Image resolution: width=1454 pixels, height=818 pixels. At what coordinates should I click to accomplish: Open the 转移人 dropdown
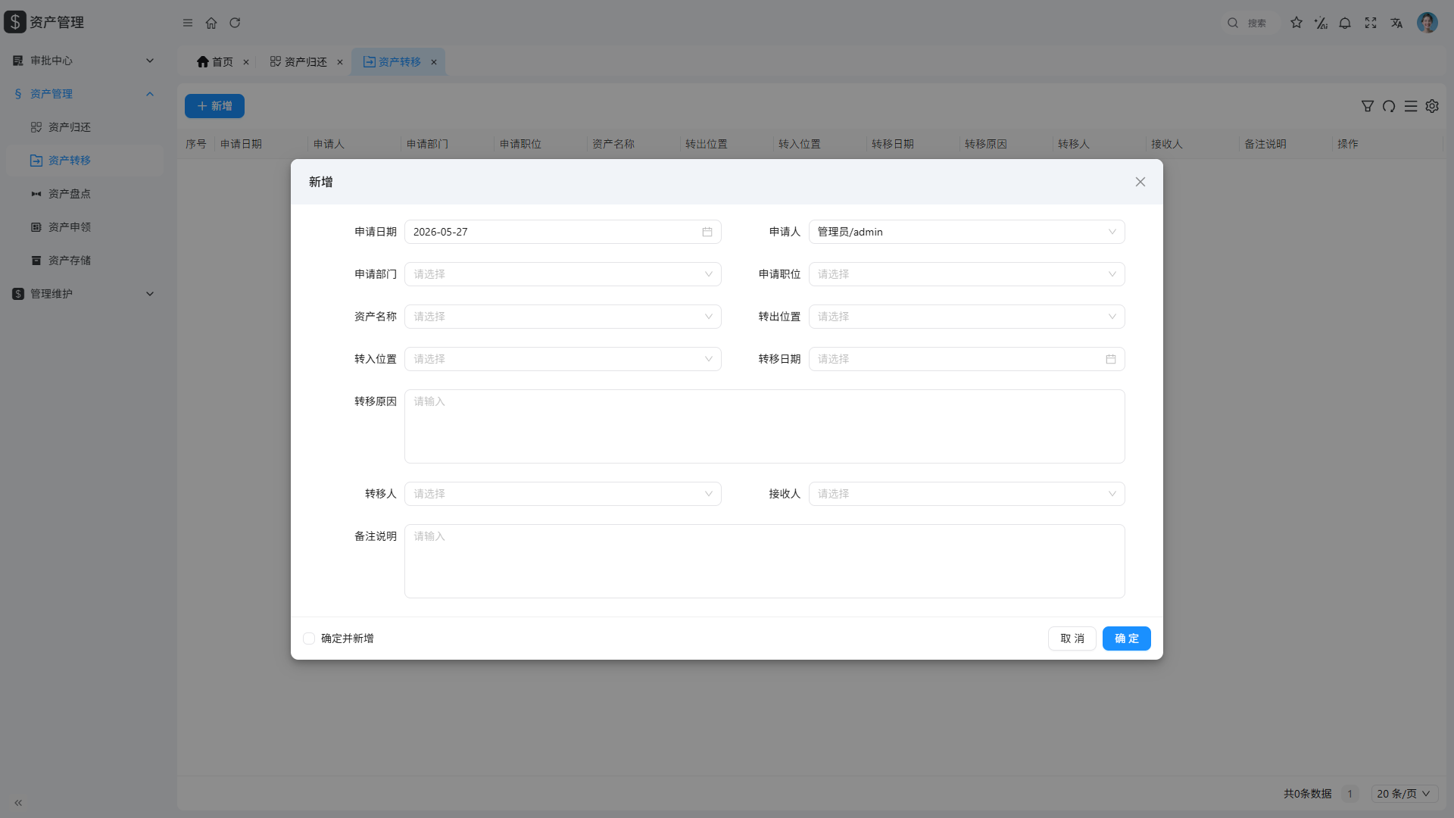[563, 494]
